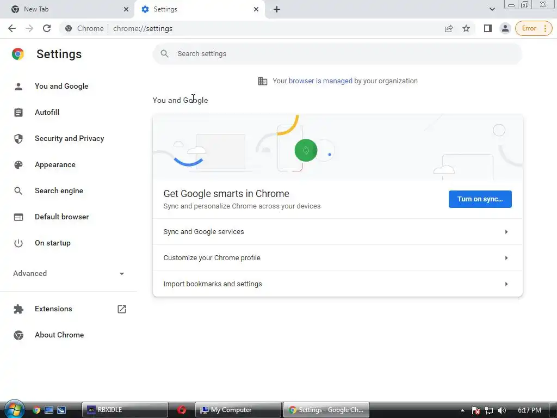
Task: Click into the Search settings field
Action: tap(337, 54)
